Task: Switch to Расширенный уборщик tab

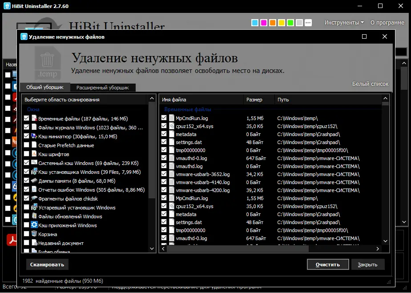Action: pyautogui.click(x=102, y=88)
